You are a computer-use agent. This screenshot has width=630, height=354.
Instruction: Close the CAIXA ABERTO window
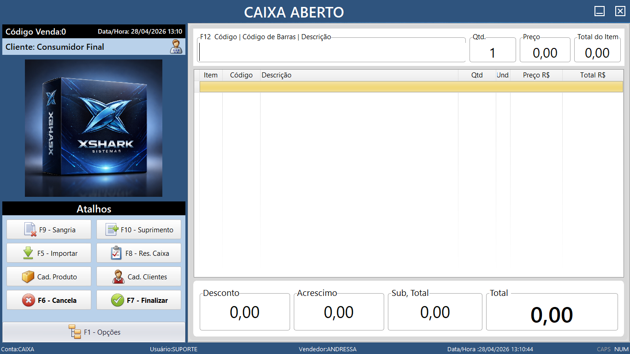[620, 12]
